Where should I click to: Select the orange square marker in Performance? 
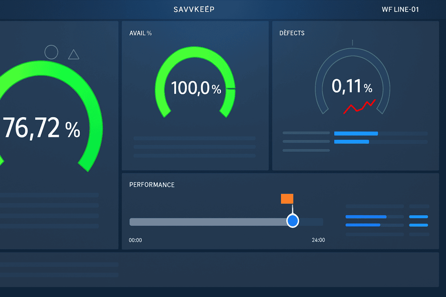287,199
